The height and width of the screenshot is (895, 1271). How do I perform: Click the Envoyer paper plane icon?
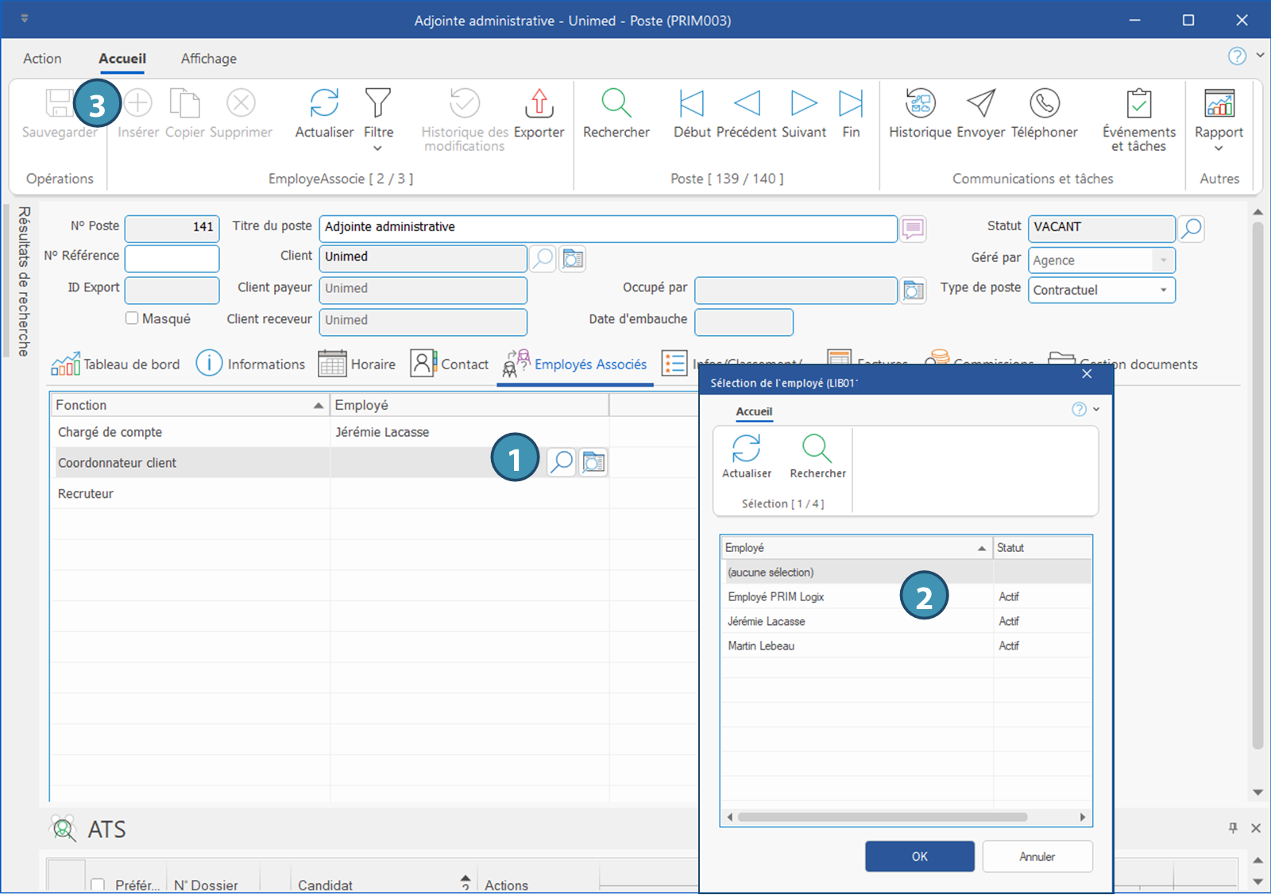(981, 104)
